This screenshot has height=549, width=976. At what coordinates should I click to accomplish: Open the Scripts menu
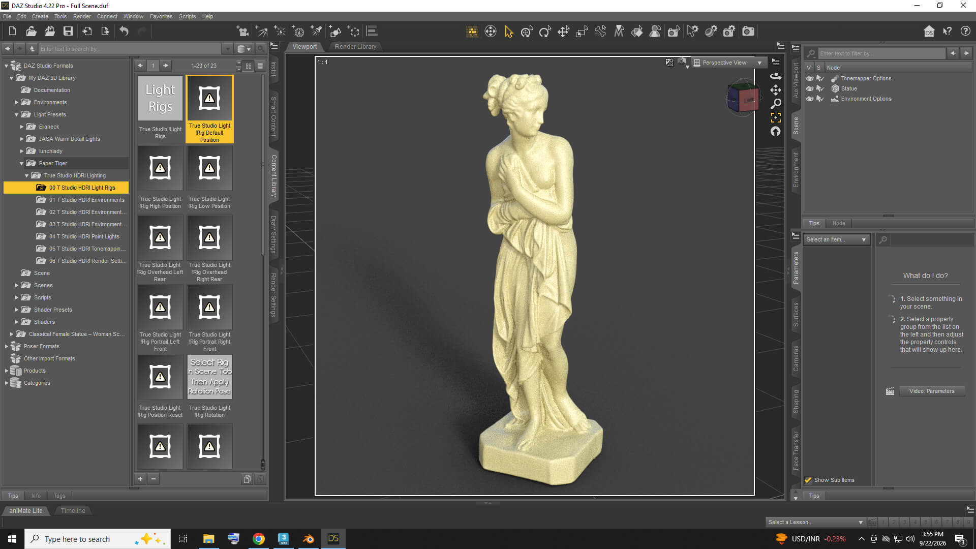[187, 16]
